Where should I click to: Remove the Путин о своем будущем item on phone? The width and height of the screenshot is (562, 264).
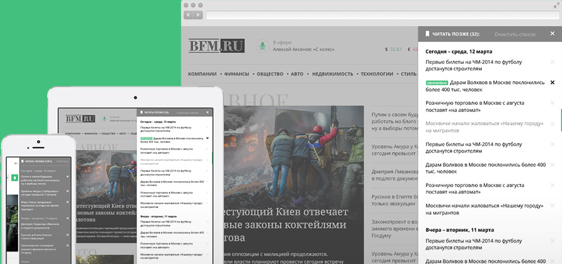(x=67, y=176)
